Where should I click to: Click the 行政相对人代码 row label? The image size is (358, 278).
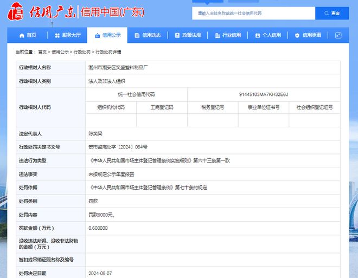(x=35, y=107)
